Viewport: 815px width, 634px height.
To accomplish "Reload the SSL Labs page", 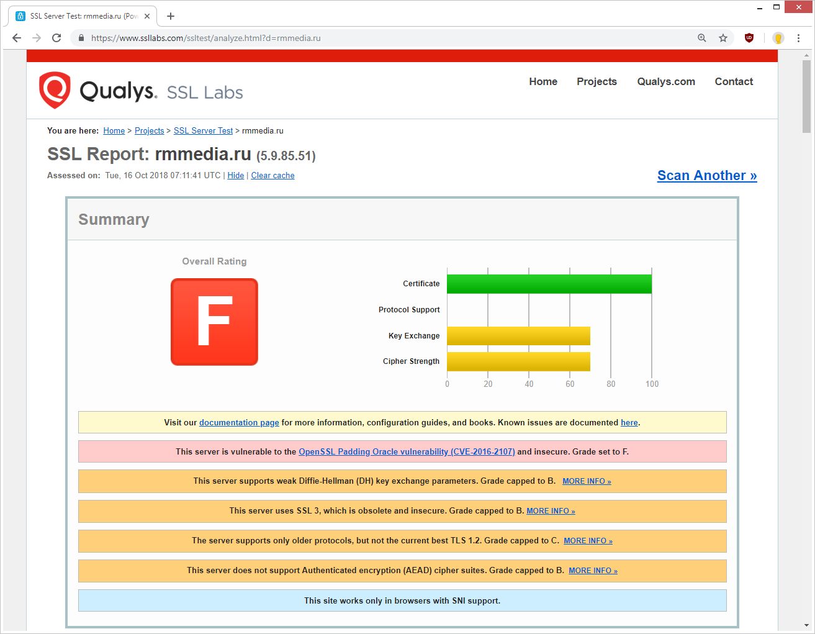I will click(56, 38).
